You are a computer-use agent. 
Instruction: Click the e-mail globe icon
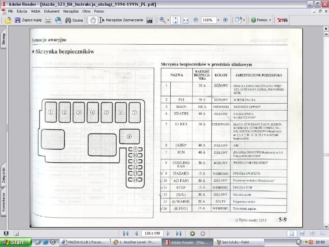58,20
